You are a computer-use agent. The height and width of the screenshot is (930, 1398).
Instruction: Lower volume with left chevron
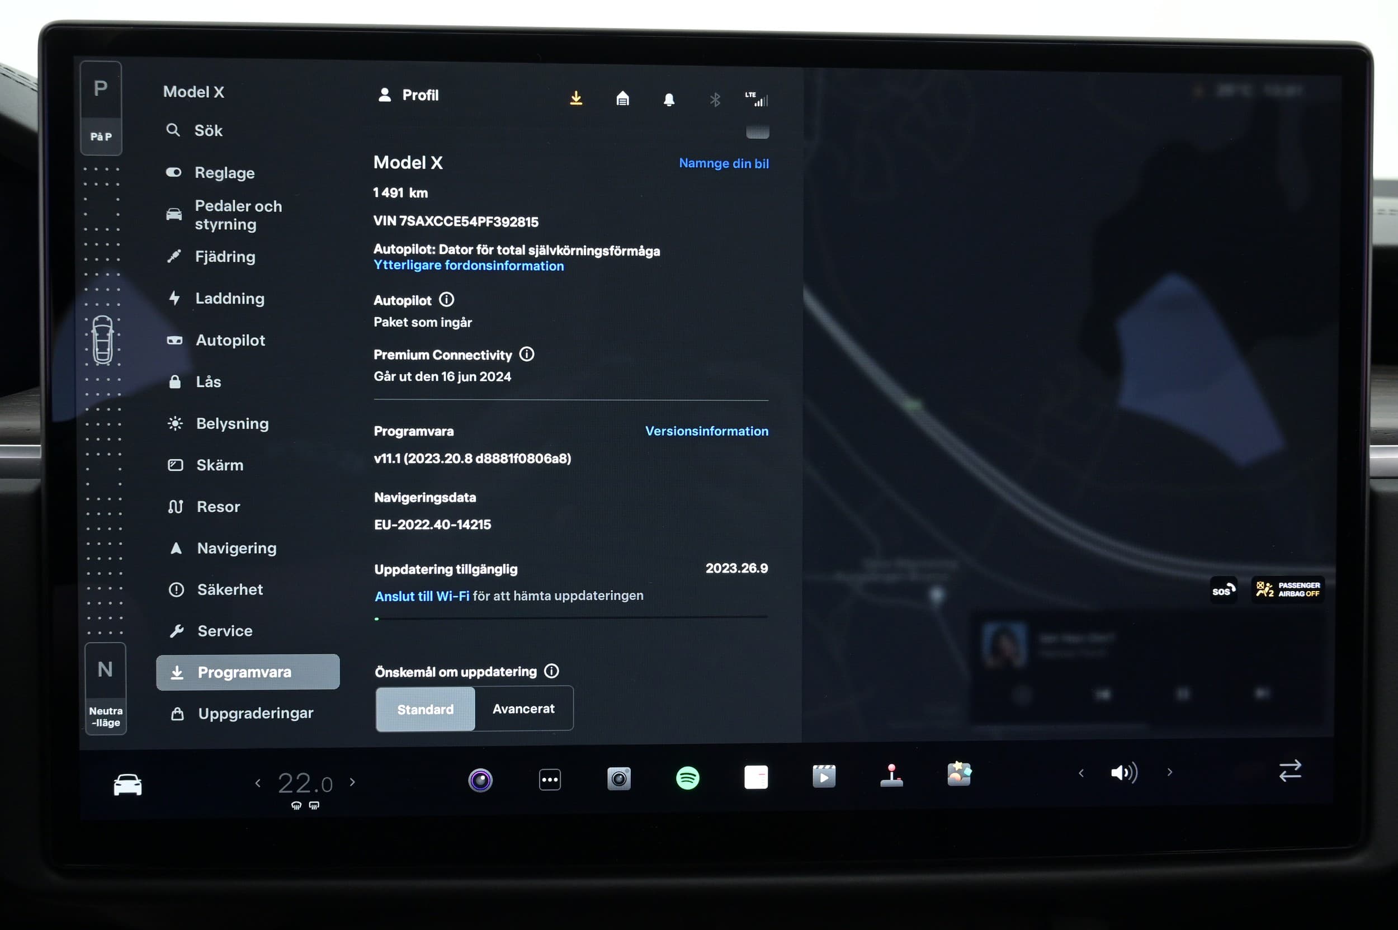pyautogui.click(x=1081, y=773)
